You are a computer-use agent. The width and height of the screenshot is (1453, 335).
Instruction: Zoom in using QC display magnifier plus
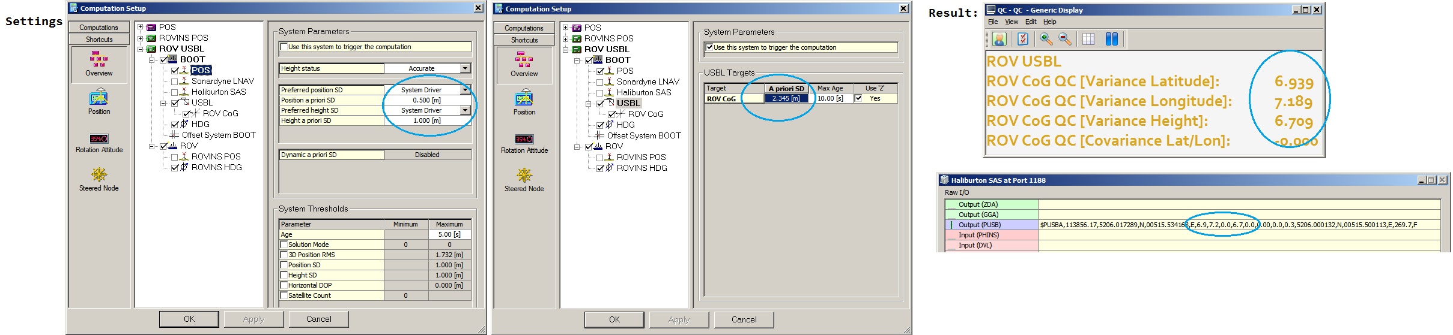1046,39
